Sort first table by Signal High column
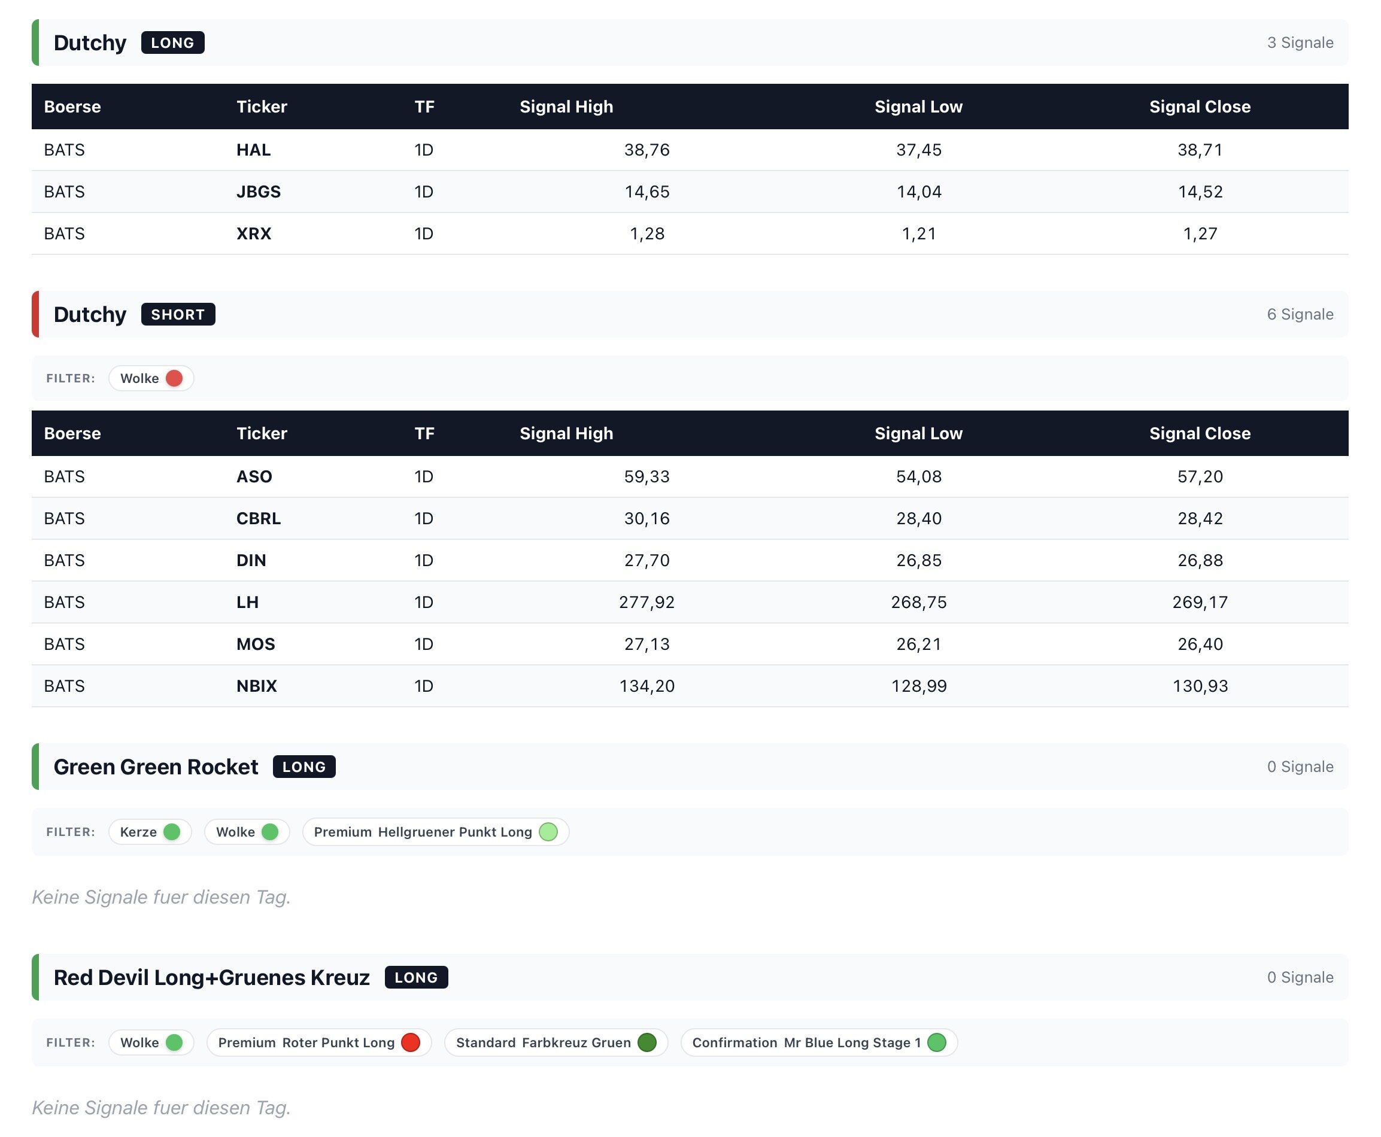Viewport: 1381px width, 1137px height. [566, 107]
